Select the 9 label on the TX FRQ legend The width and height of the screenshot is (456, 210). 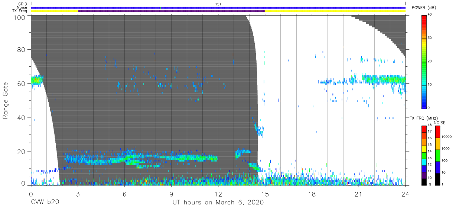(430, 184)
